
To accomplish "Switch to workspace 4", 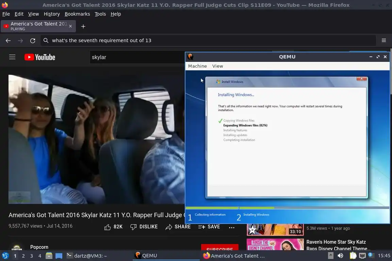I will [39, 256].
